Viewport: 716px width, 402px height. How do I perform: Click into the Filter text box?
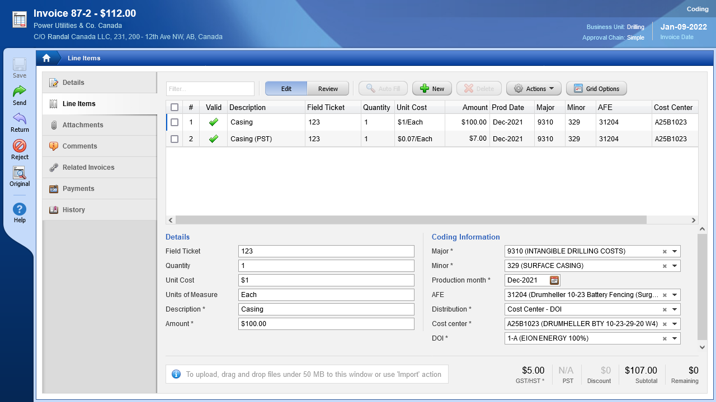pos(210,89)
